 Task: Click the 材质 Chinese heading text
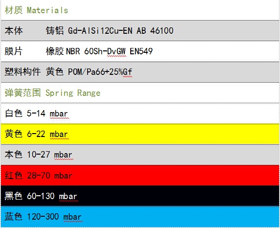point(14,10)
